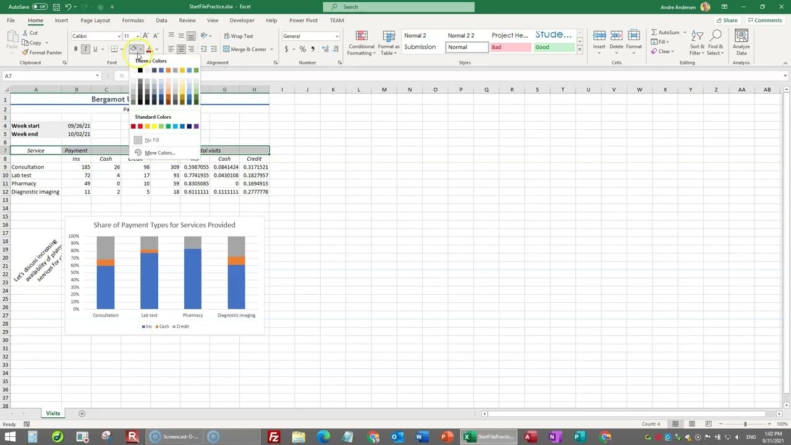
Task: Click the Font Color button
Action: click(x=149, y=49)
